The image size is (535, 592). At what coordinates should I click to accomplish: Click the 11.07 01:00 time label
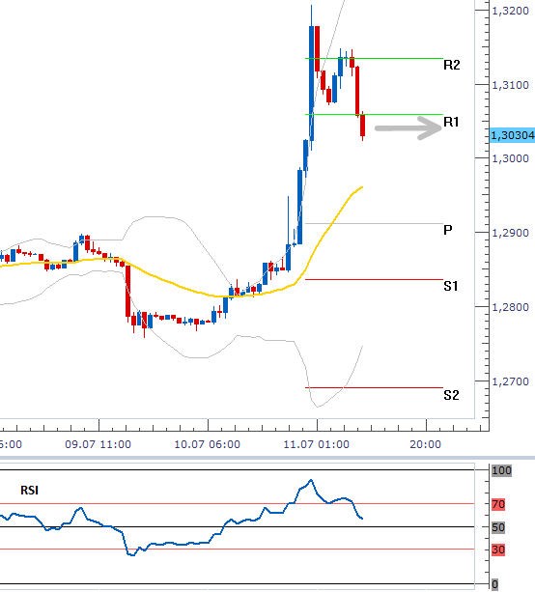tap(317, 444)
